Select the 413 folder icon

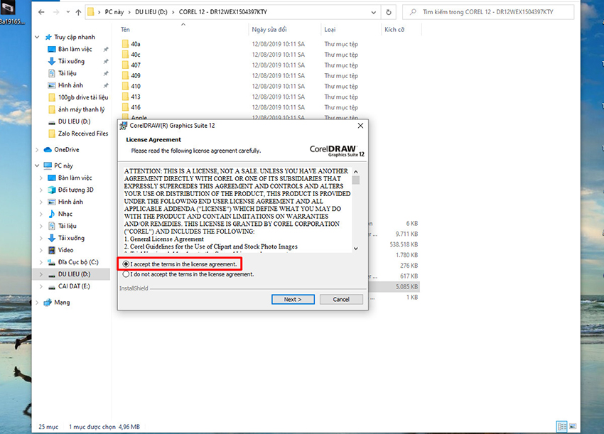[126, 97]
